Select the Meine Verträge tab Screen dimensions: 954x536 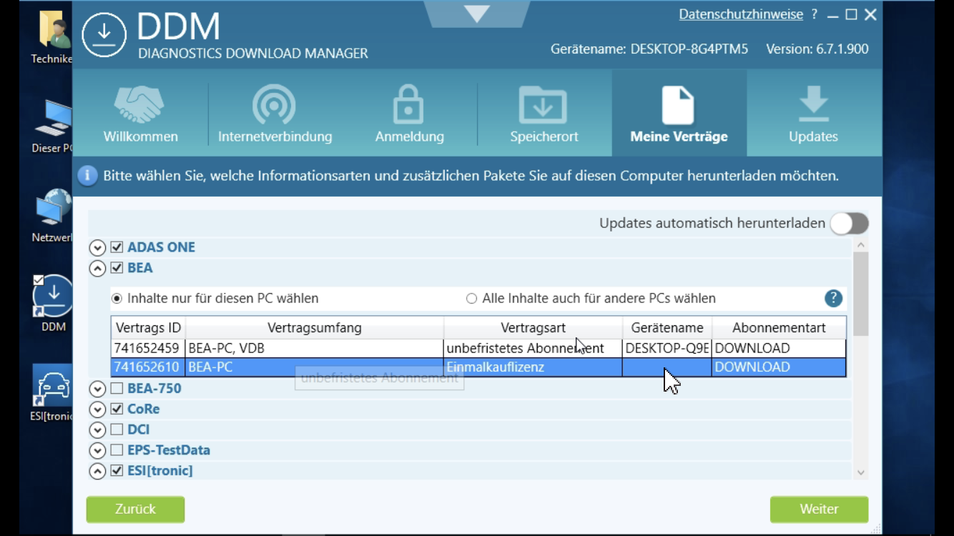[x=679, y=114]
